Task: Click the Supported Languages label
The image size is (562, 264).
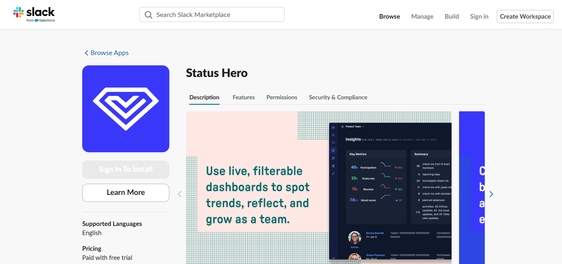Action: [112, 224]
